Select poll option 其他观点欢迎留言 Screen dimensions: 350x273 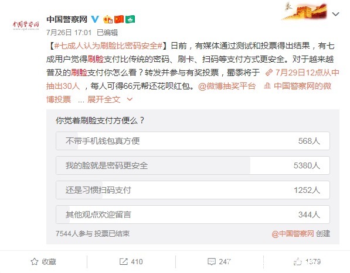point(193,215)
